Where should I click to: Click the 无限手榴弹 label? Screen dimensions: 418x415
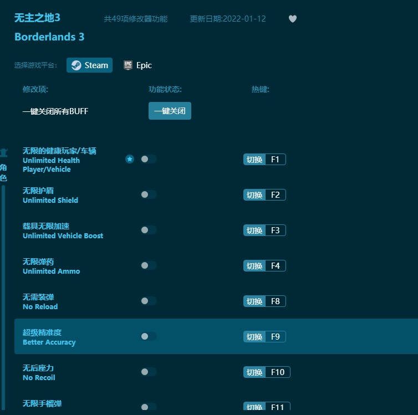[x=42, y=403]
